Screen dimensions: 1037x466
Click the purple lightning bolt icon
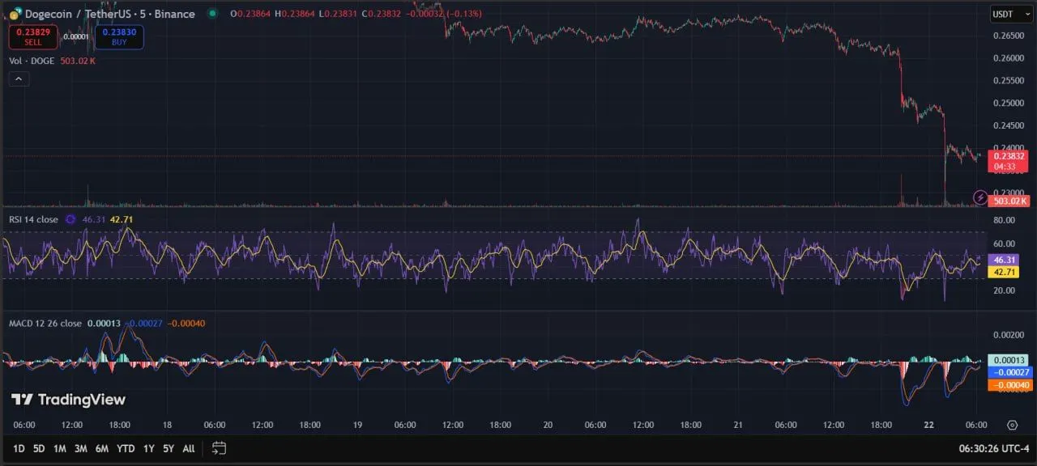coord(981,197)
